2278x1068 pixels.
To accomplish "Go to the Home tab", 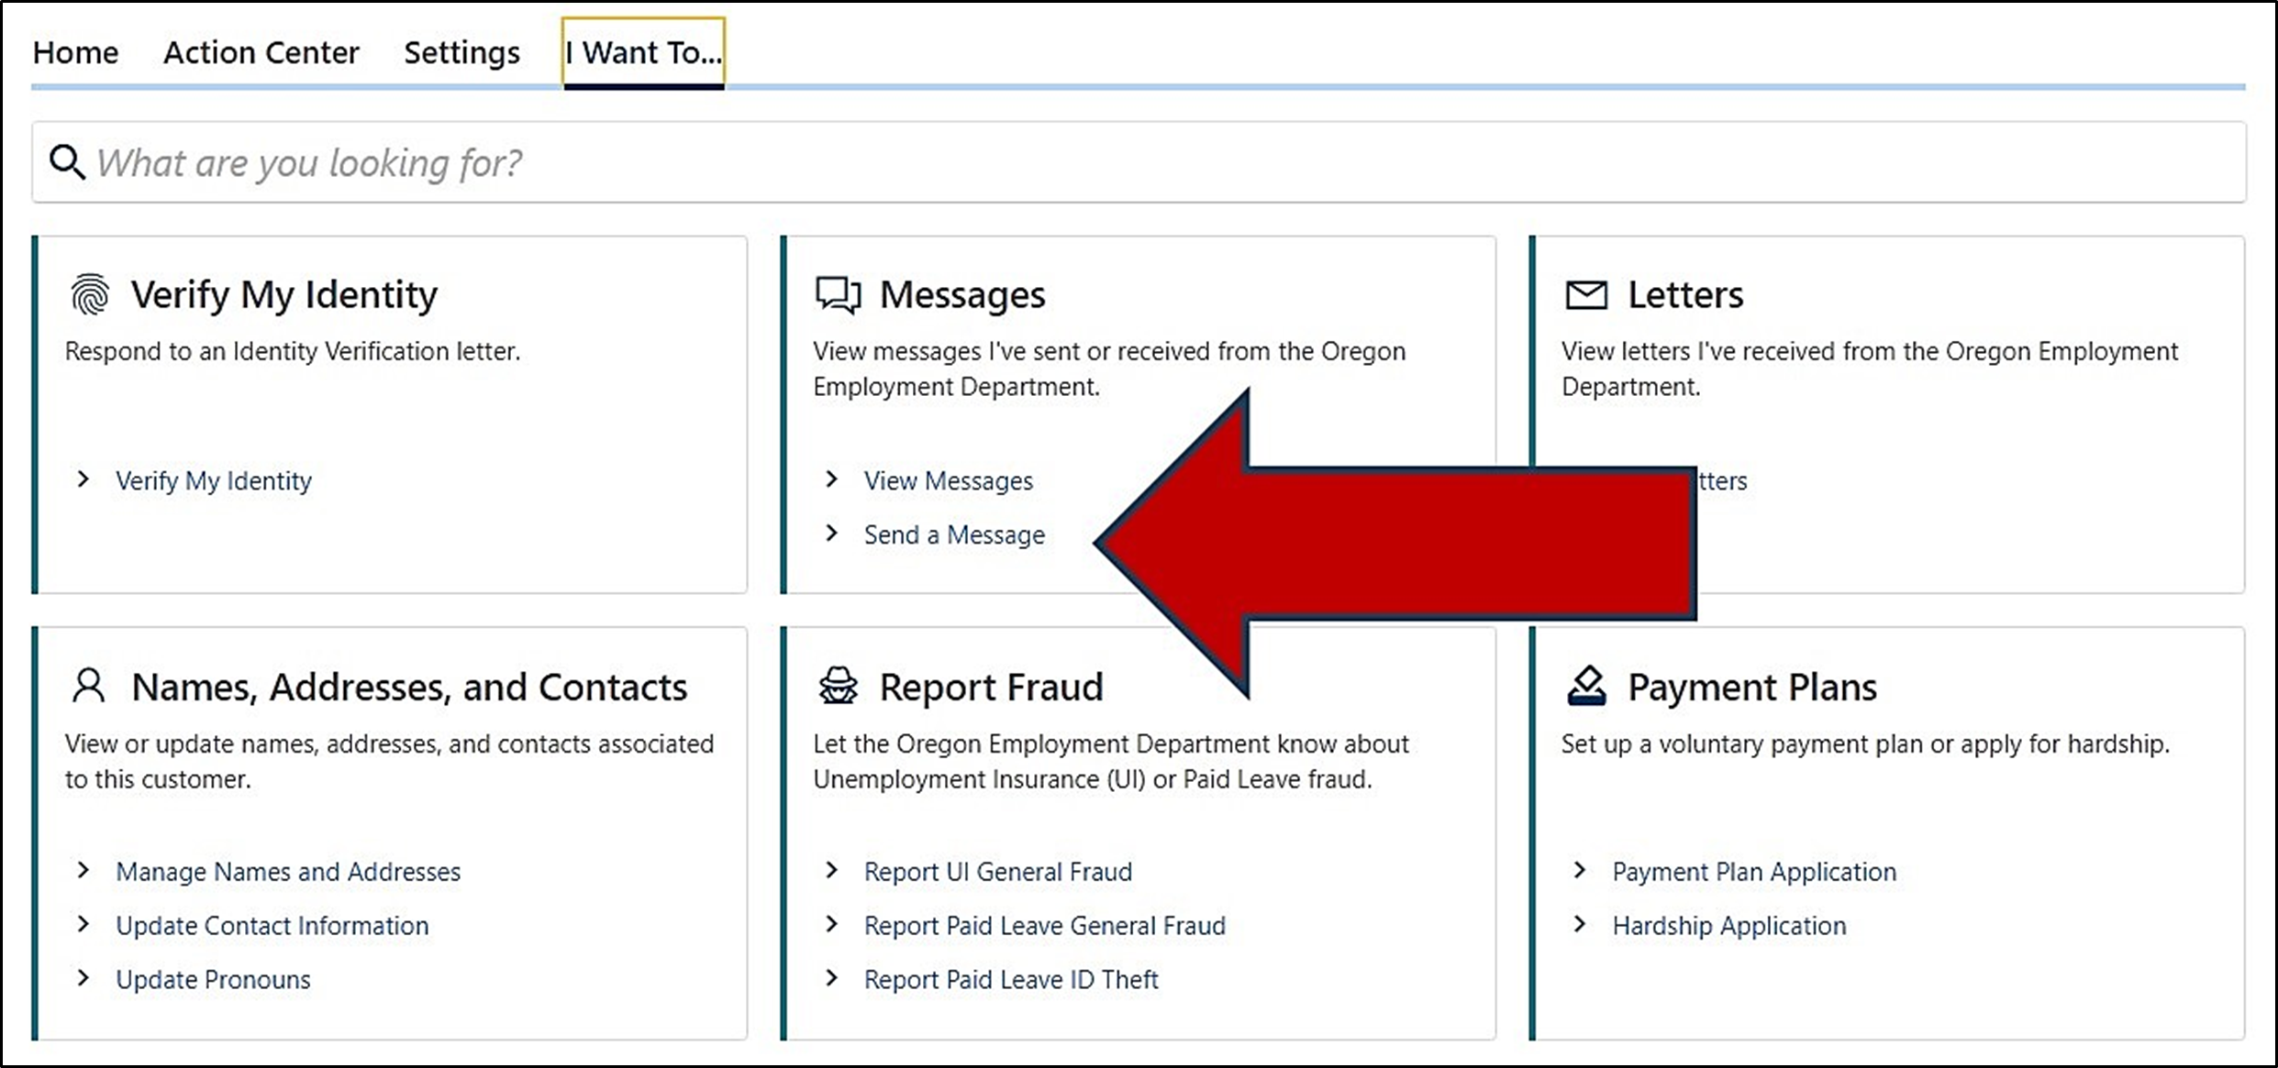I will pos(75,52).
